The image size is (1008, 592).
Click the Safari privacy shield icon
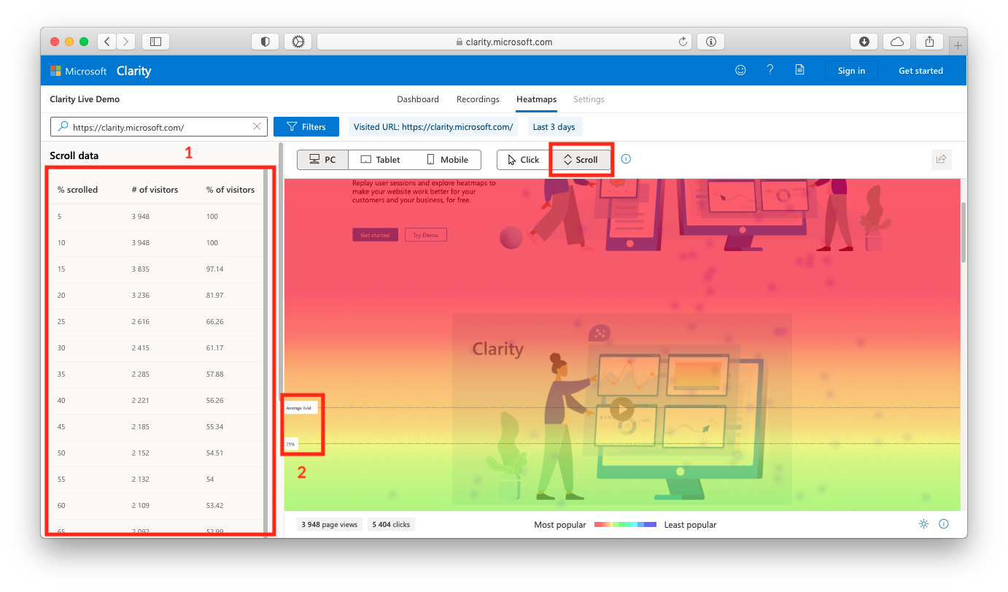tap(265, 42)
